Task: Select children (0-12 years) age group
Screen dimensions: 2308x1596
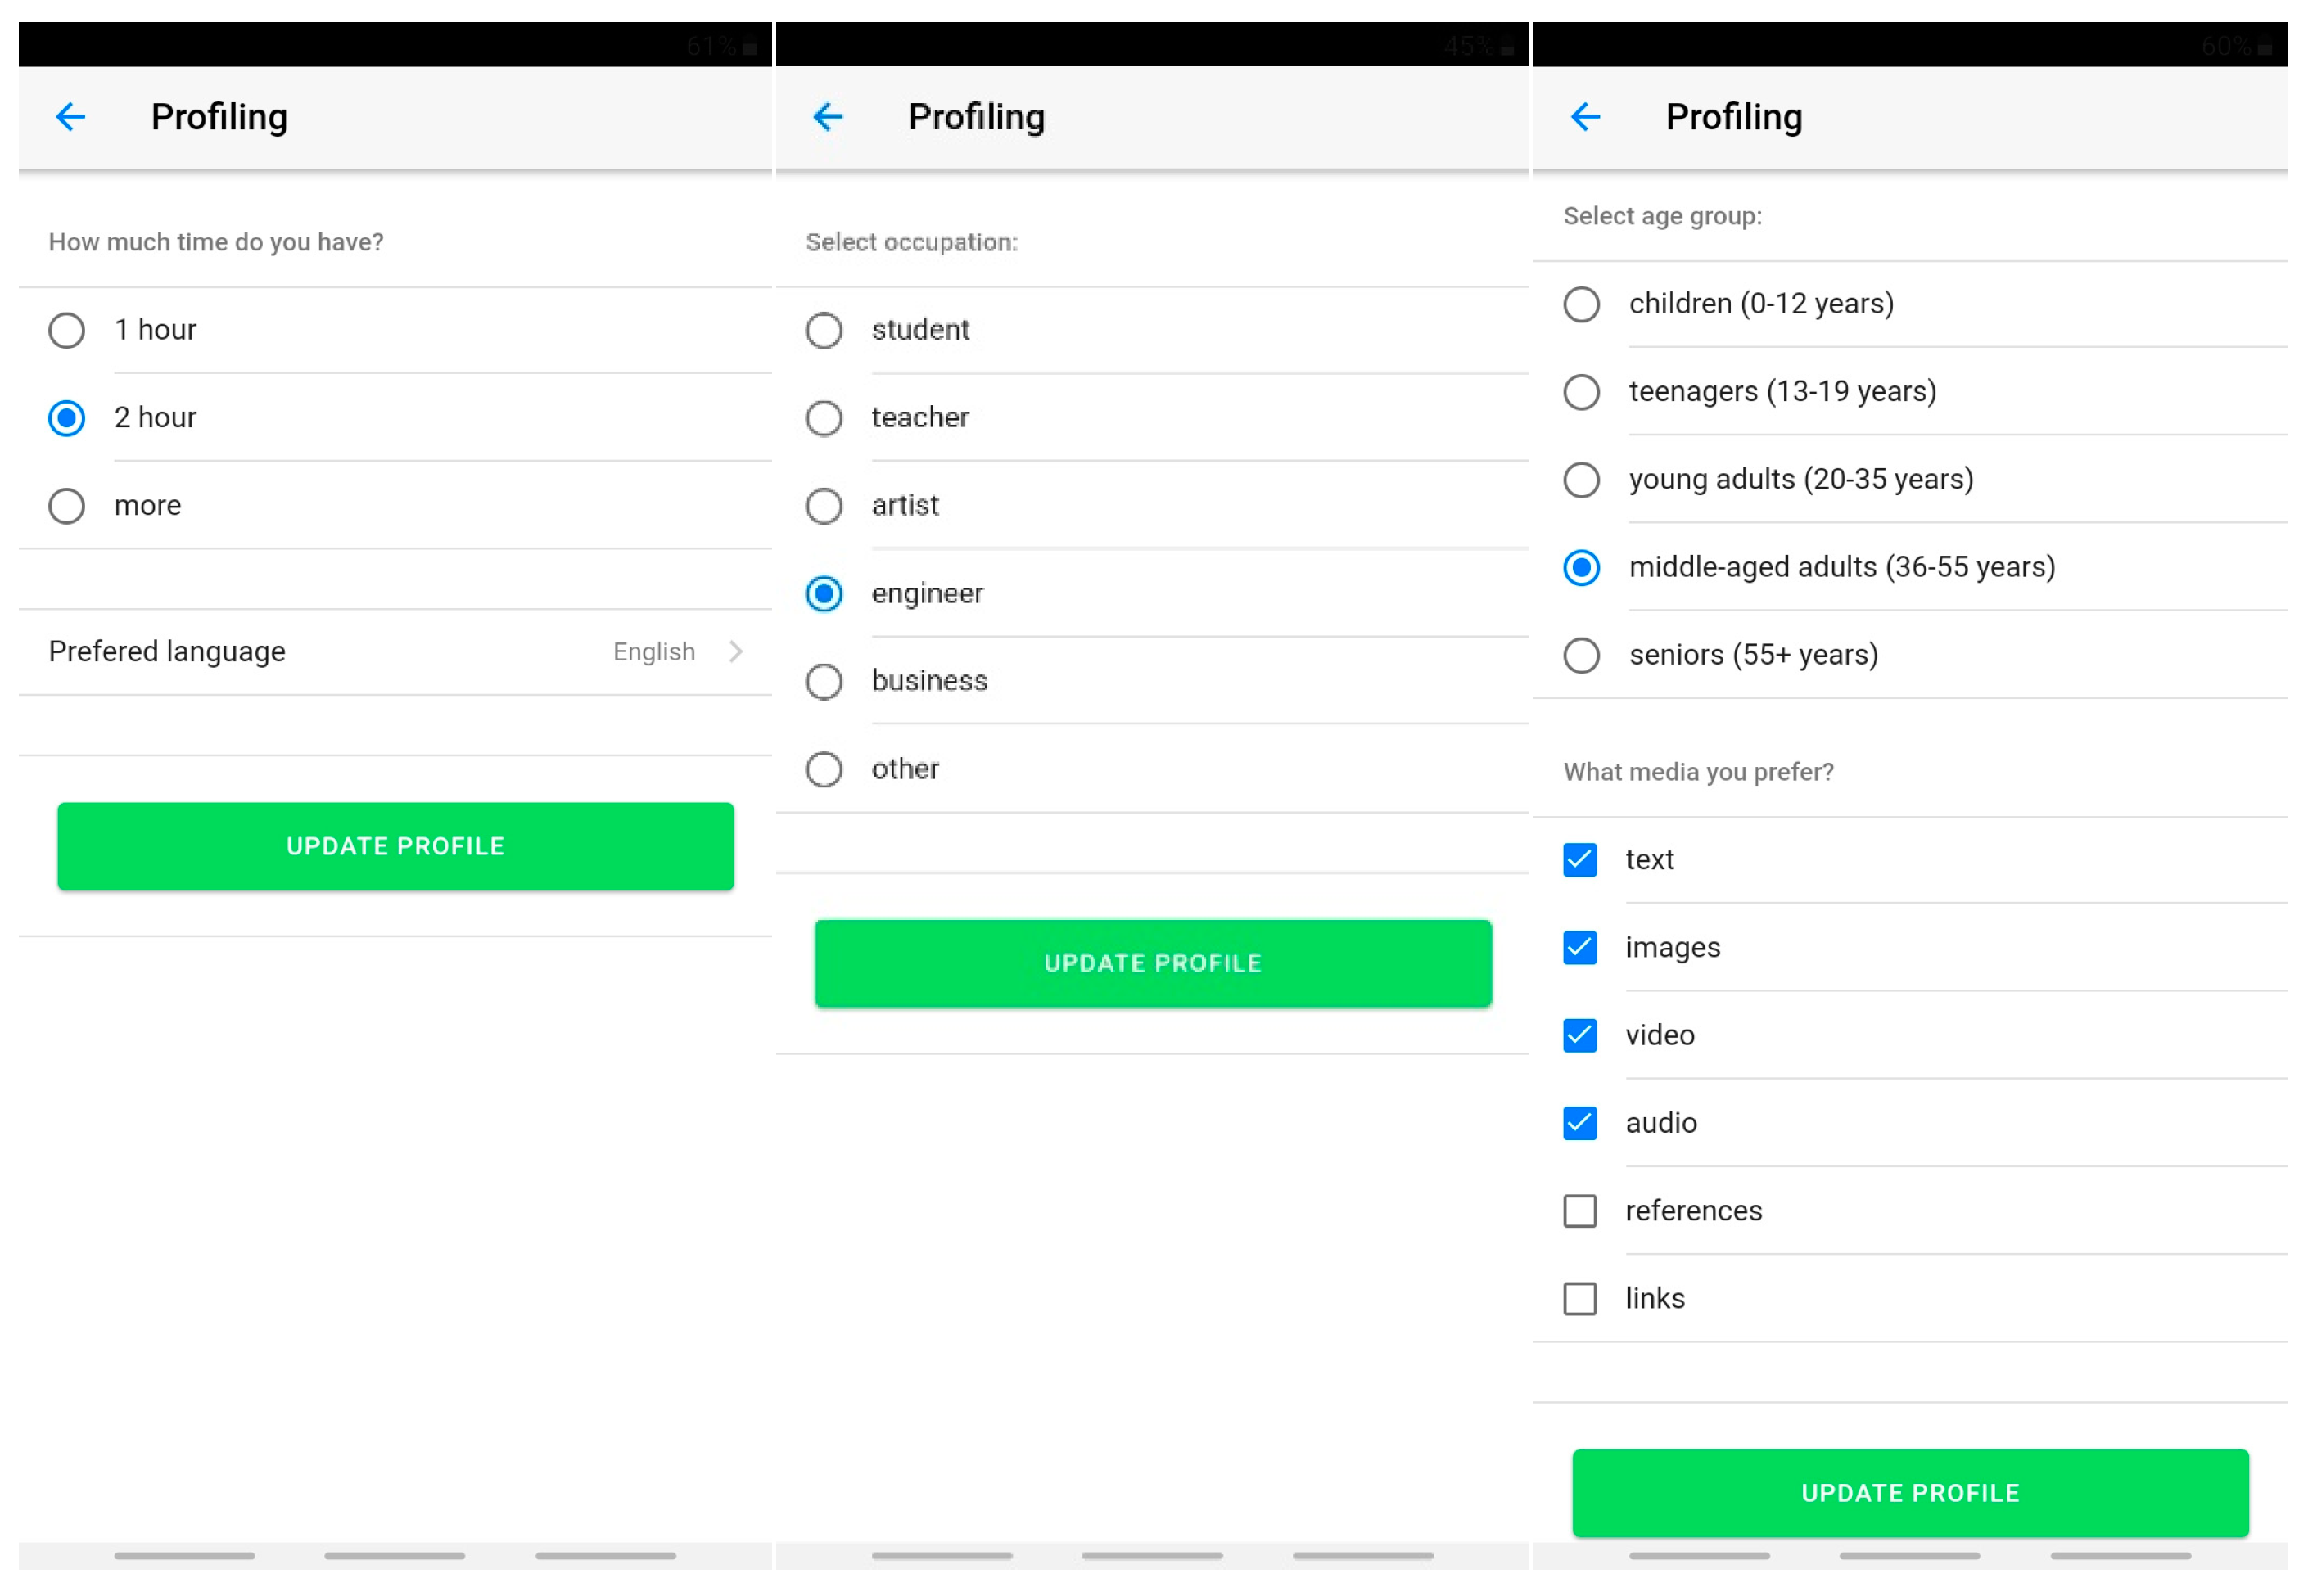Action: [x=1581, y=304]
